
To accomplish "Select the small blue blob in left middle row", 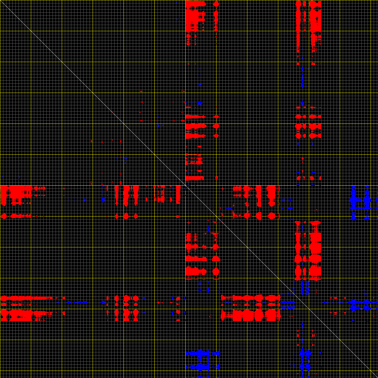I will pos(103,199).
